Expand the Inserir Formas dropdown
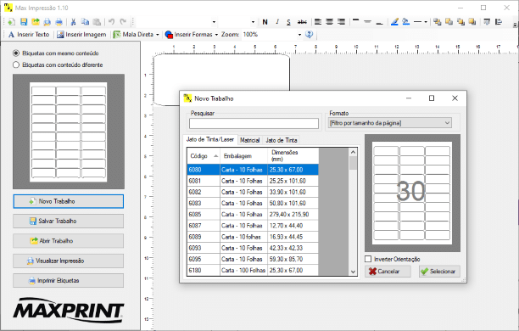The width and height of the screenshot is (519, 331). point(216,35)
